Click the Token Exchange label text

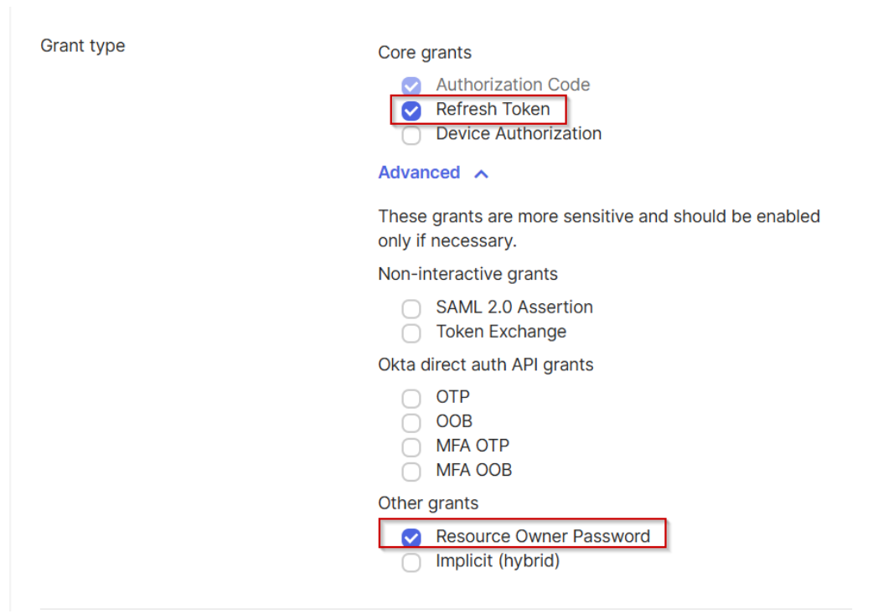[501, 332]
